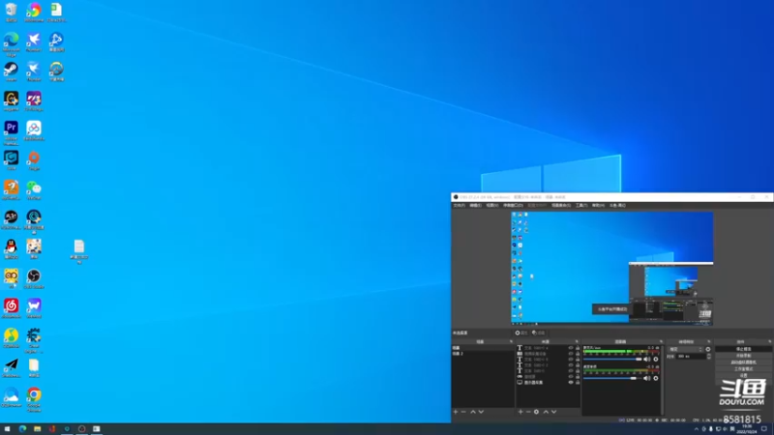Image resolution: width=774 pixels, height=435 pixels.
Task: Click the 停止推流 button
Action: [x=743, y=349]
